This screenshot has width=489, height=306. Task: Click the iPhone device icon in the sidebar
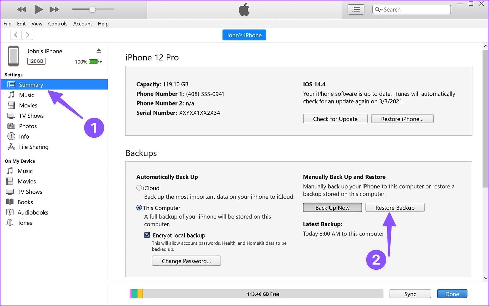click(13, 56)
